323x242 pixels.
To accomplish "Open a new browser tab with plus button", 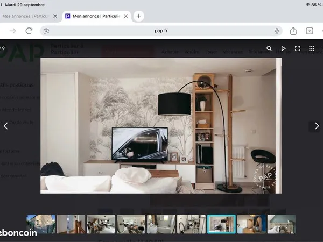I will tap(139, 16).
